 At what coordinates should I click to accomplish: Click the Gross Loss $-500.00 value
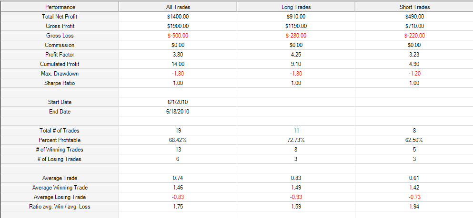178,36
